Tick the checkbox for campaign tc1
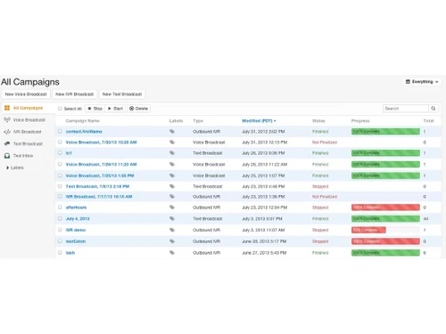This screenshot has height=334, width=446. [x=60, y=152]
